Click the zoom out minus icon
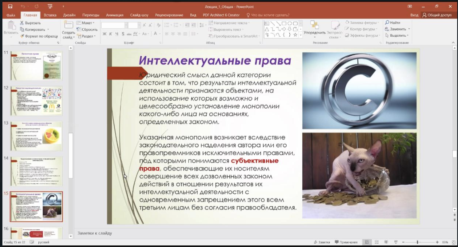Image resolution: width=458 pixels, height=247 pixels. [x=404, y=242]
